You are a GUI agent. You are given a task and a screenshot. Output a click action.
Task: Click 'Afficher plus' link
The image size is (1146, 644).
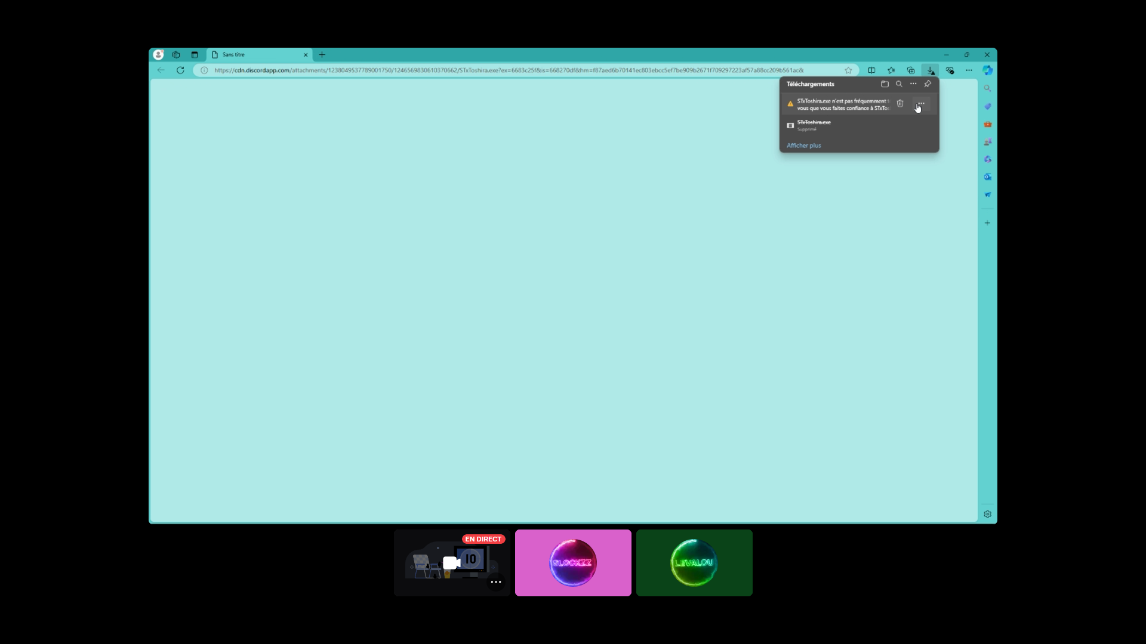pos(803,145)
